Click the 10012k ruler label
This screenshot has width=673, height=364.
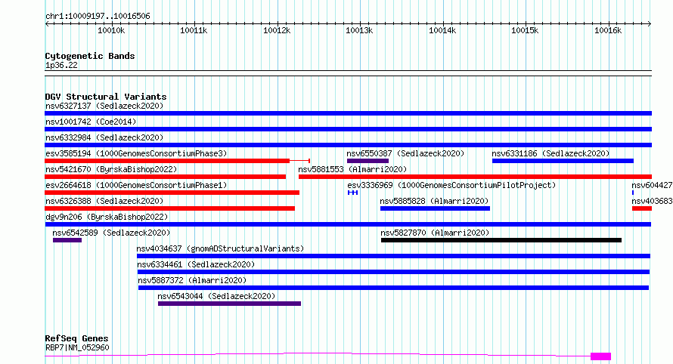[277, 30]
